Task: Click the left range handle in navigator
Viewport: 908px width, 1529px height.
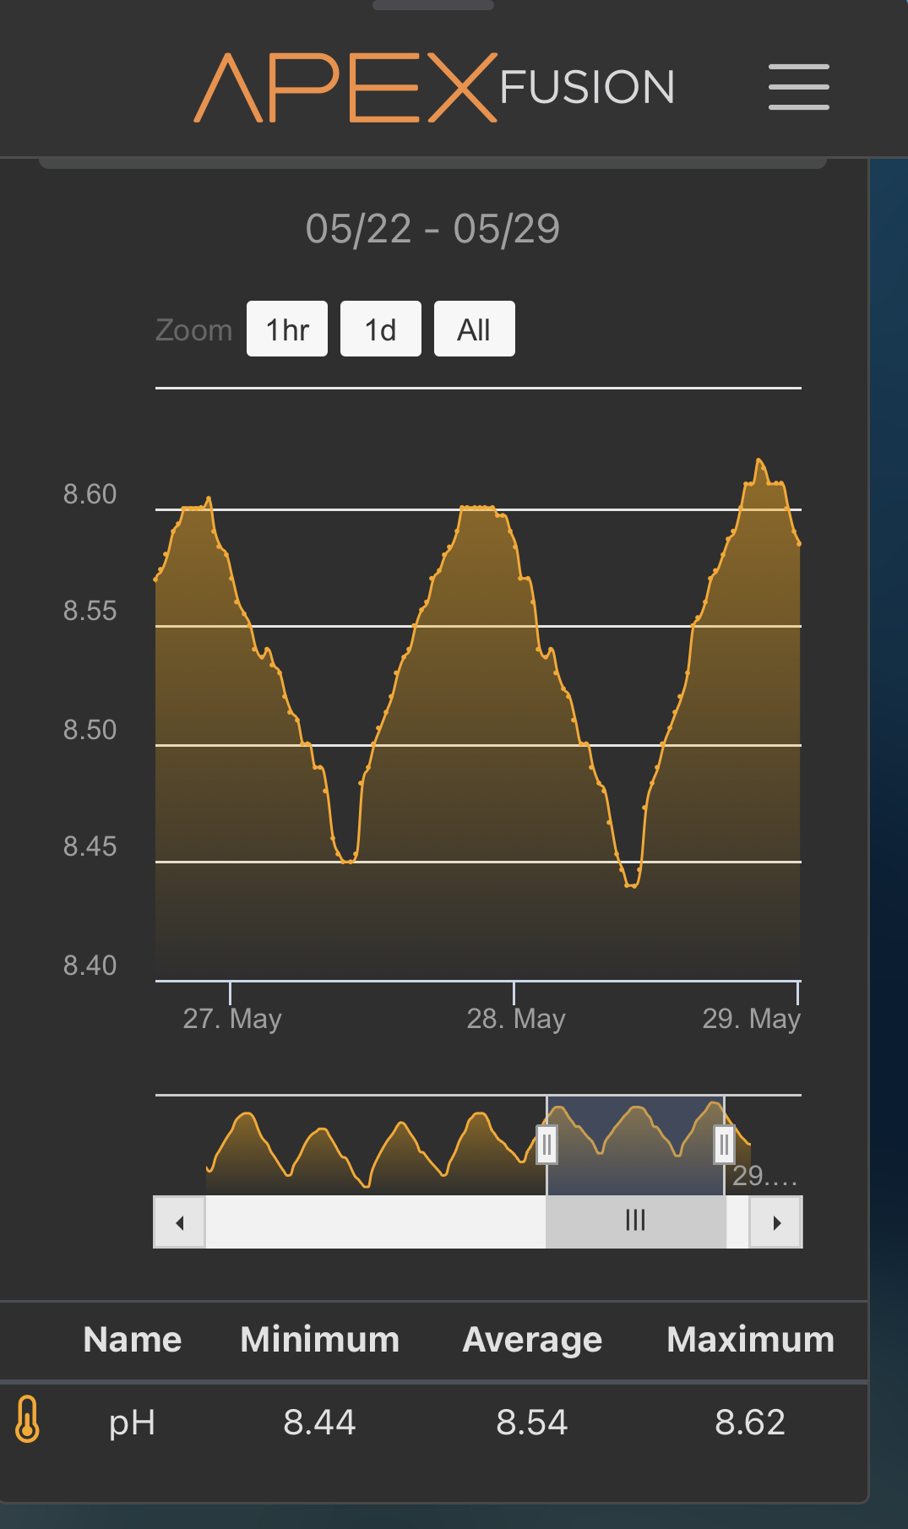Action: click(546, 1145)
